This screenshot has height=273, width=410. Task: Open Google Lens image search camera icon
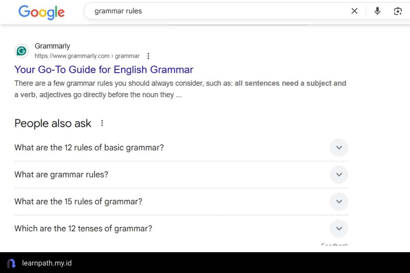pyautogui.click(x=397, y=11)
